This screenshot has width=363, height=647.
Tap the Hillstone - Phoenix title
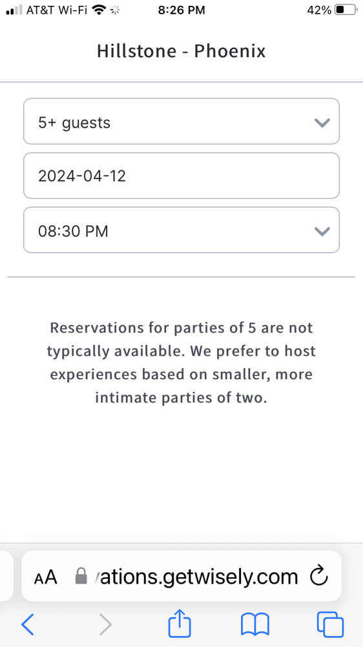point(181,51)
